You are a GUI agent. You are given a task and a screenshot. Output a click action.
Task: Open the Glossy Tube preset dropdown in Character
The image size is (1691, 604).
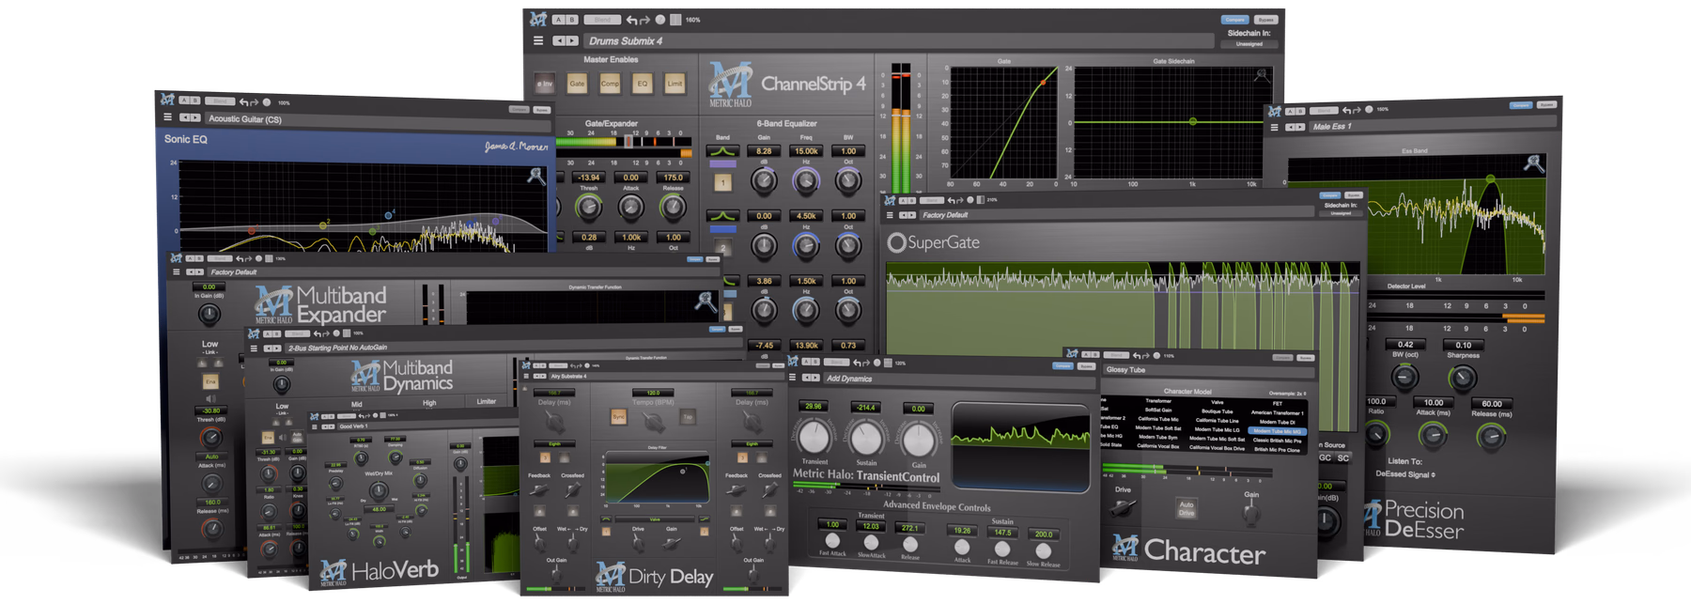[x=1207, y=369]
